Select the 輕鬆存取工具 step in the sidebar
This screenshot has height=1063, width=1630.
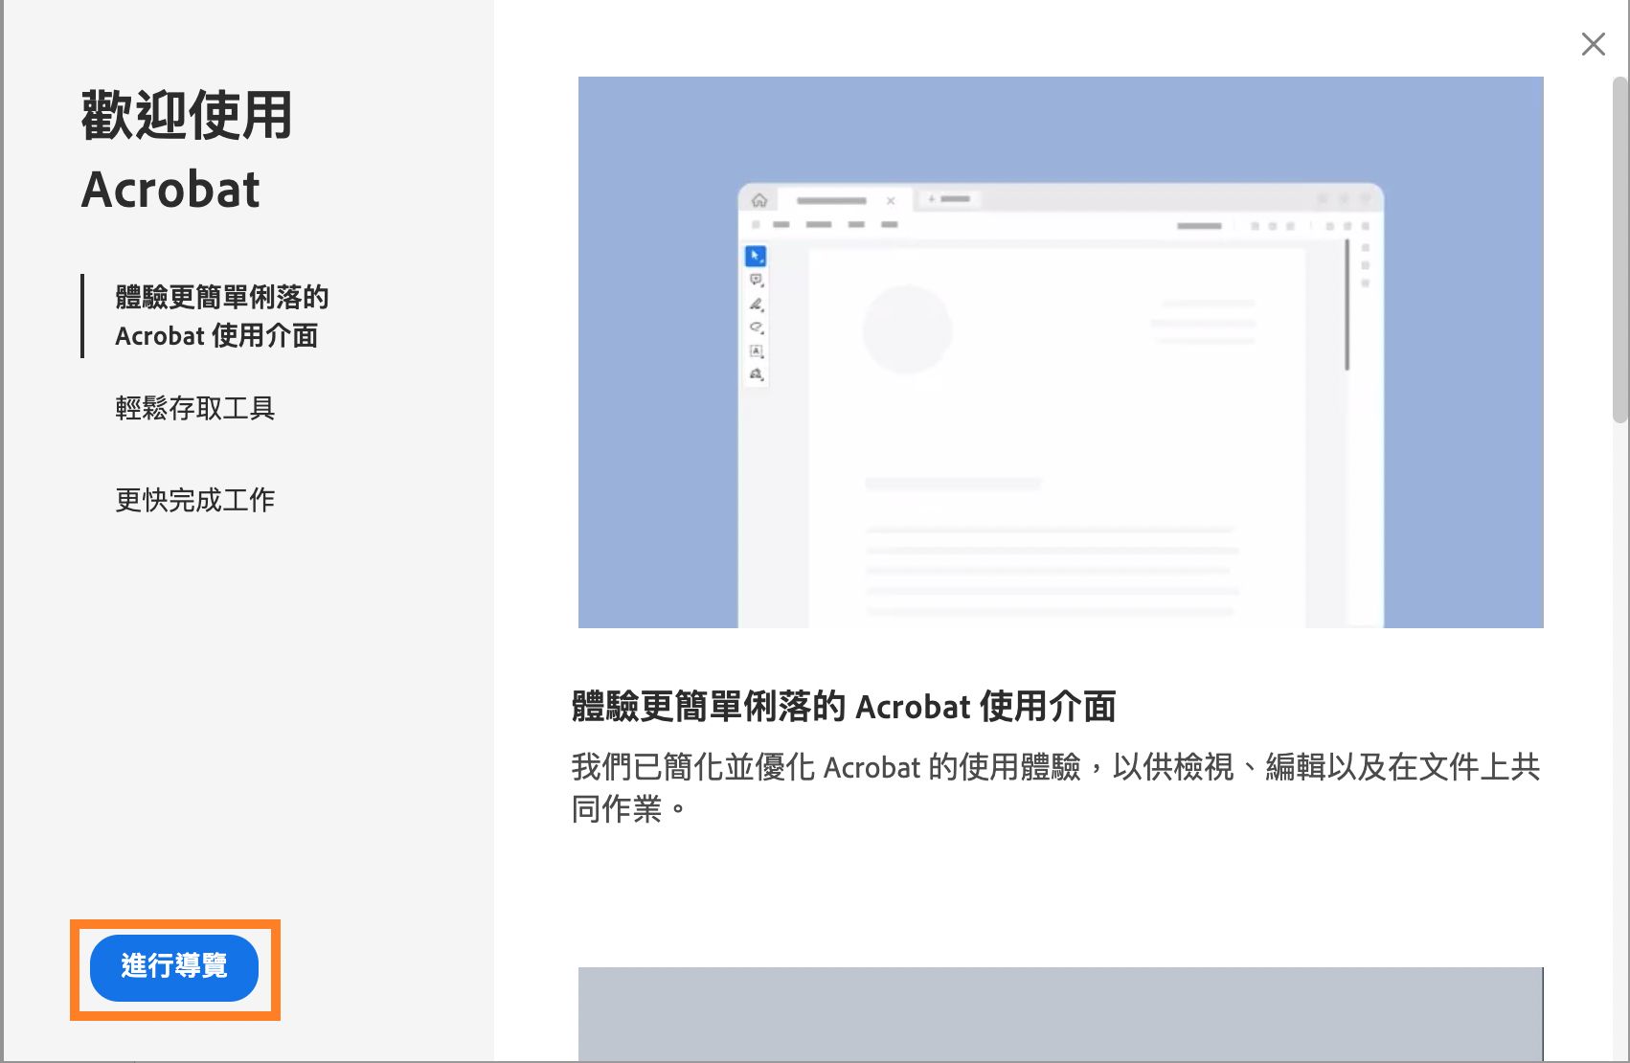pyautogui.click(x=195, y=408)
